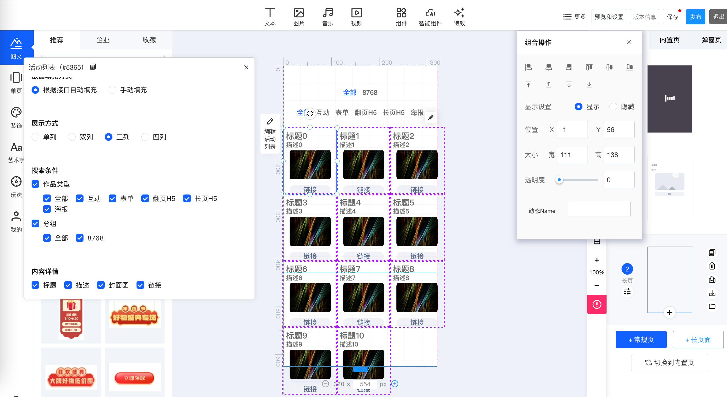727x397 pixels.
Task: Choose 手动填充 data fill mode
Action: tap(112, 90)
